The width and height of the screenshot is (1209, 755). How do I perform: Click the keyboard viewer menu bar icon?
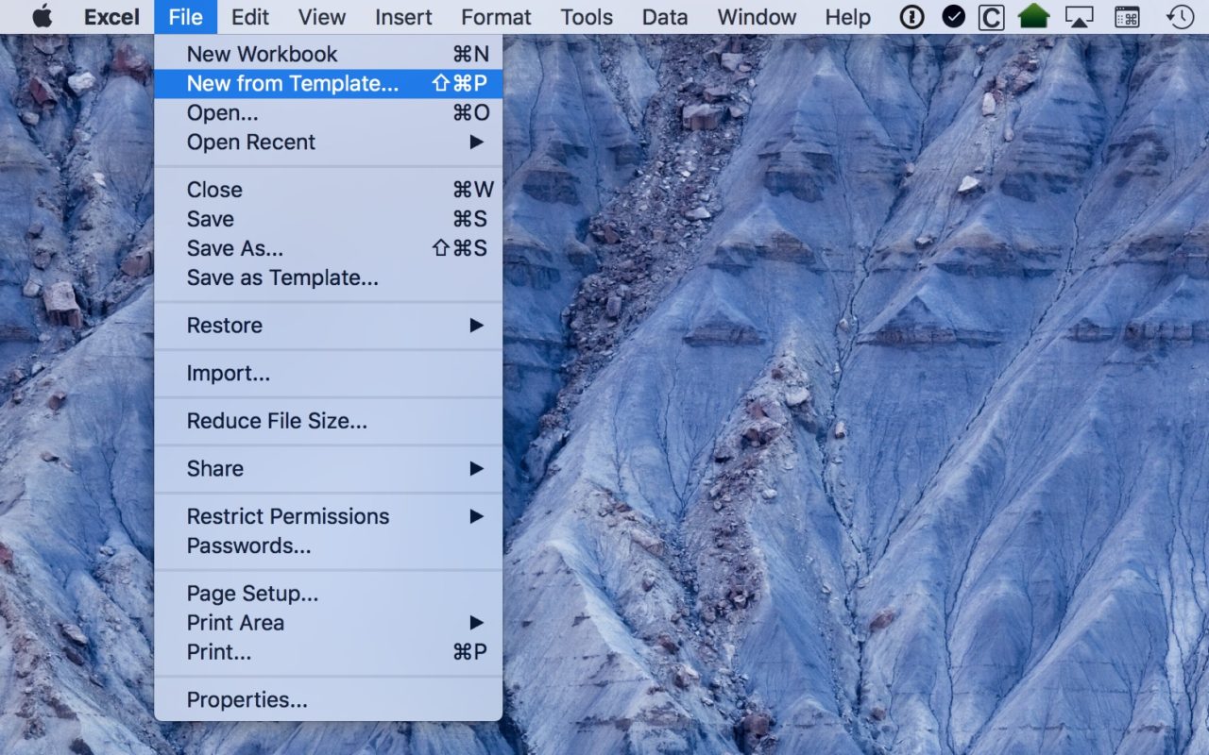pyautogui.click(x=1127, y=17)
